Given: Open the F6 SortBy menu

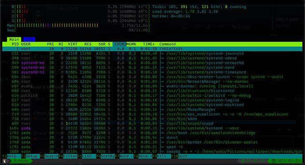Looking at the screenshot, I should (106, 156).
